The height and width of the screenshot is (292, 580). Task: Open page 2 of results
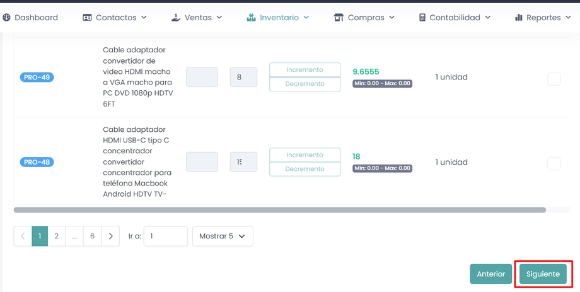57,236
